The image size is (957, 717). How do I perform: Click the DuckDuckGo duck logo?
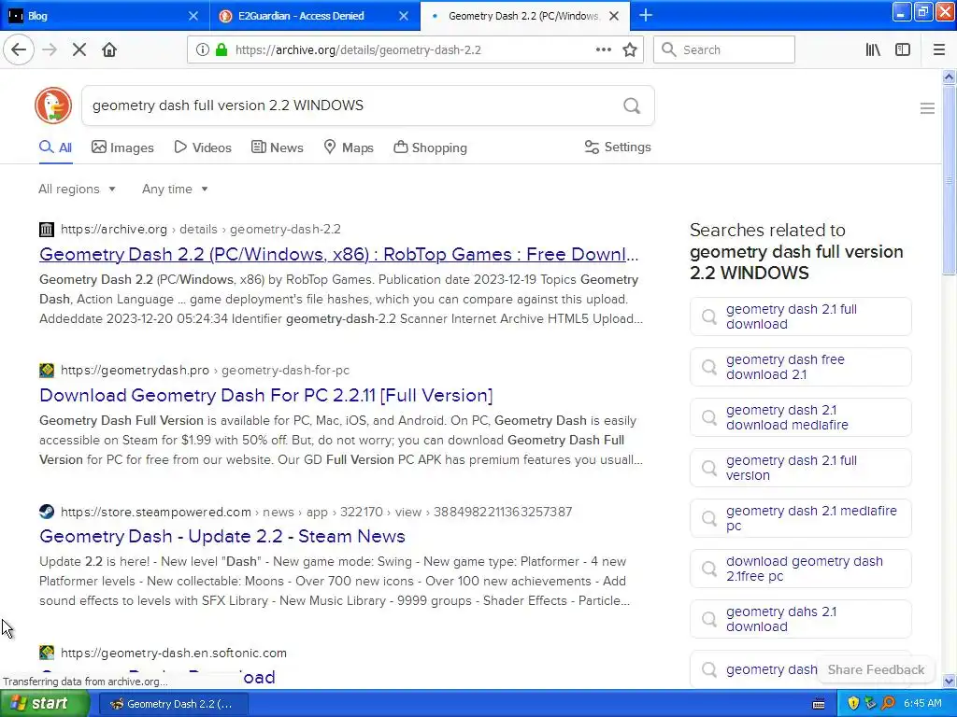pyautogui.click(x=53, y=105)
